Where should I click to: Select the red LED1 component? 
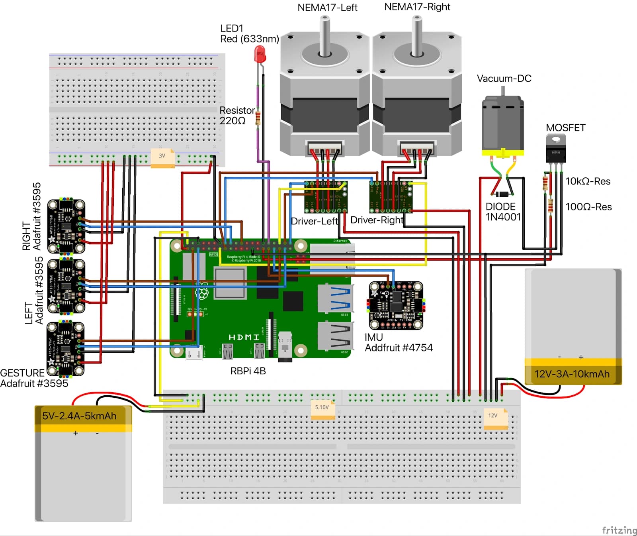260,55
